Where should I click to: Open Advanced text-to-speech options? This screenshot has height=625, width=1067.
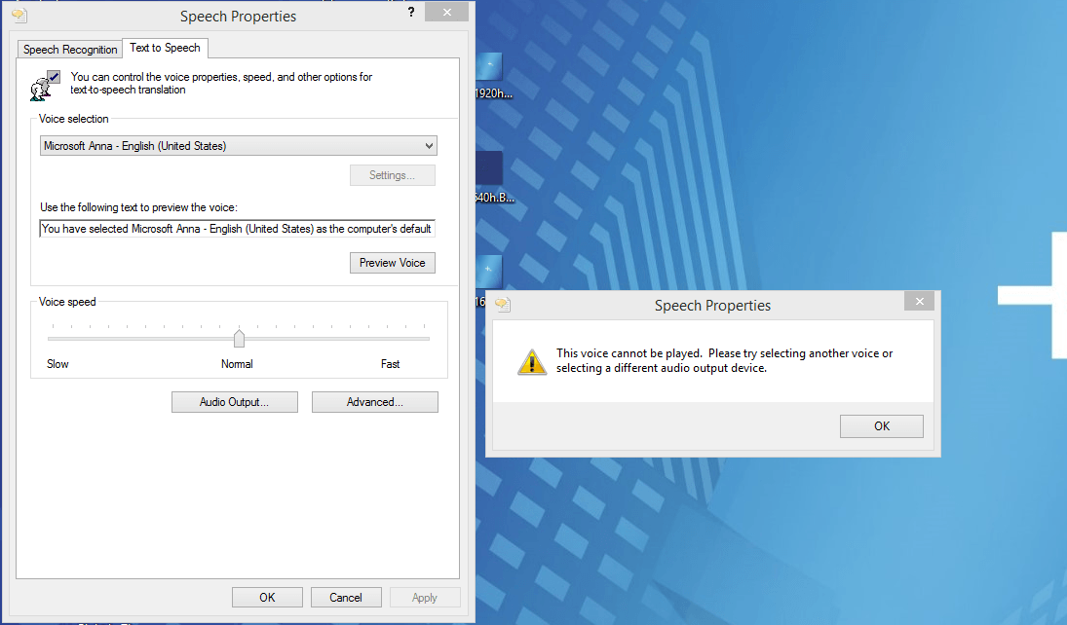click(374, 402)
